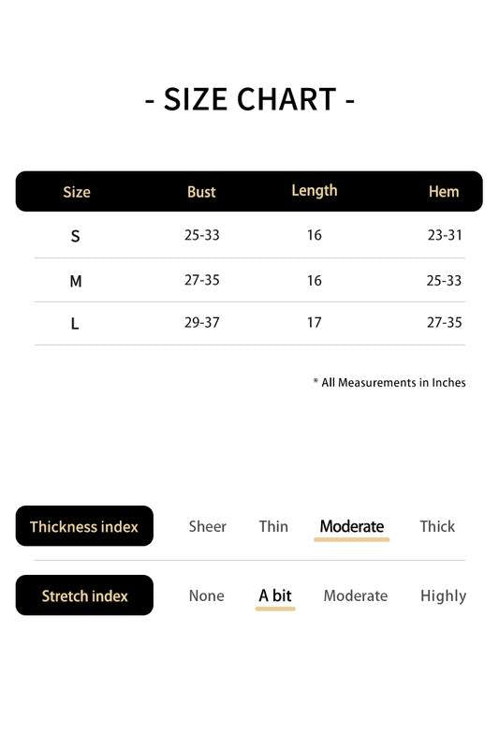The height and width of the screenshot is (749, 499).
Task: Click the size M row label
Action: tap(76, 281)
